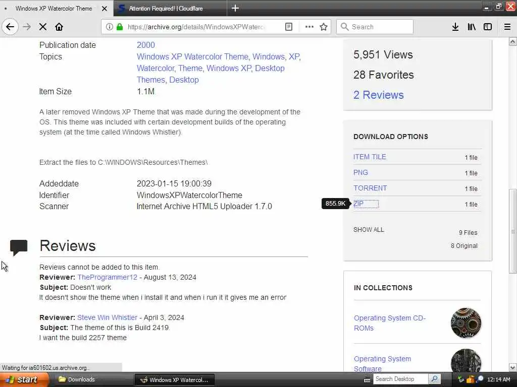Click the page scrollbar up arrow
The height and width of the screenshot is (387, 517).
point(512,41)
